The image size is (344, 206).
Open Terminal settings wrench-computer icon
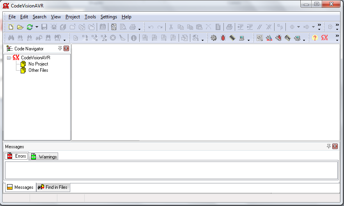tap(297, 38)
